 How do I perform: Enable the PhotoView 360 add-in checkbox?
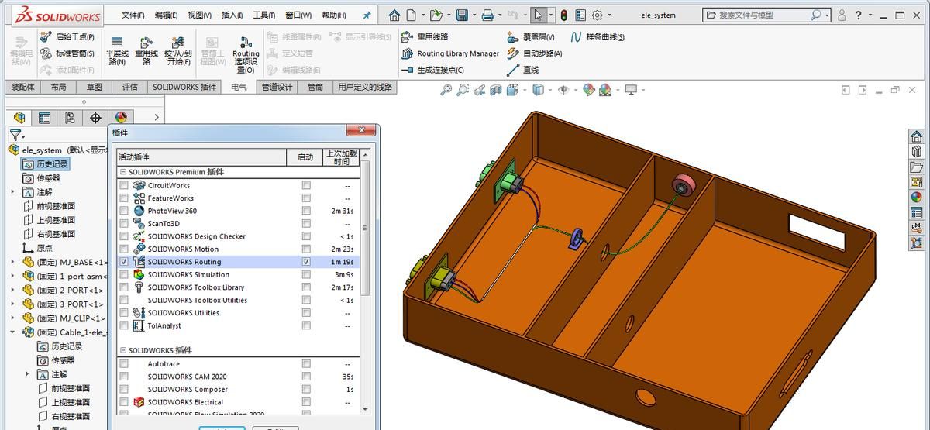click(x=124, y=211)
